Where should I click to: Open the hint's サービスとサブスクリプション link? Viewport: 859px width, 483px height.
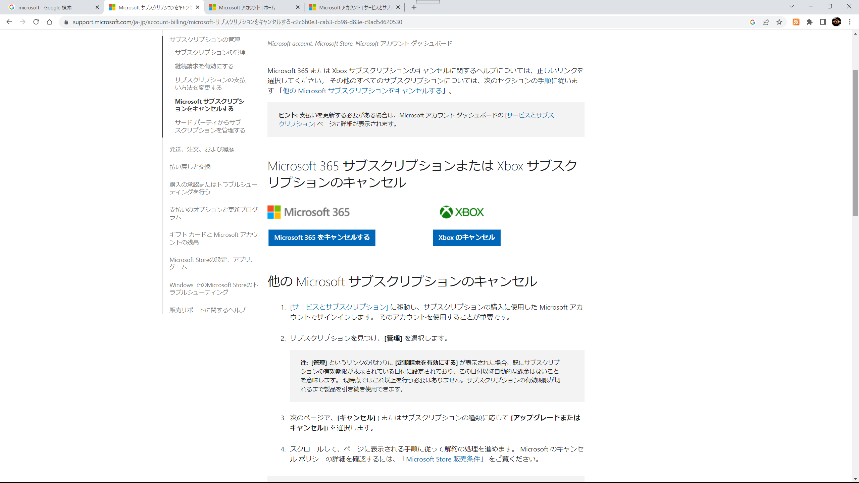click(x=416, y=119)
